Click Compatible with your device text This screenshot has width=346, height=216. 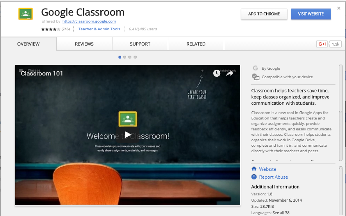(287, 77)
